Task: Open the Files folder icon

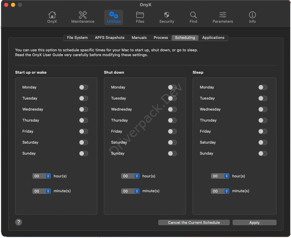Action: [140, 17]
